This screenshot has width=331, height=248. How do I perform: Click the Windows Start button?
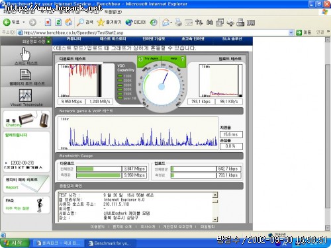[15, 243]
